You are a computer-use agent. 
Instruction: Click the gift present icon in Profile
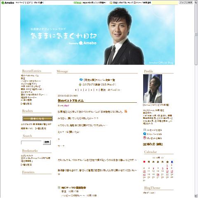click(144, 138)
